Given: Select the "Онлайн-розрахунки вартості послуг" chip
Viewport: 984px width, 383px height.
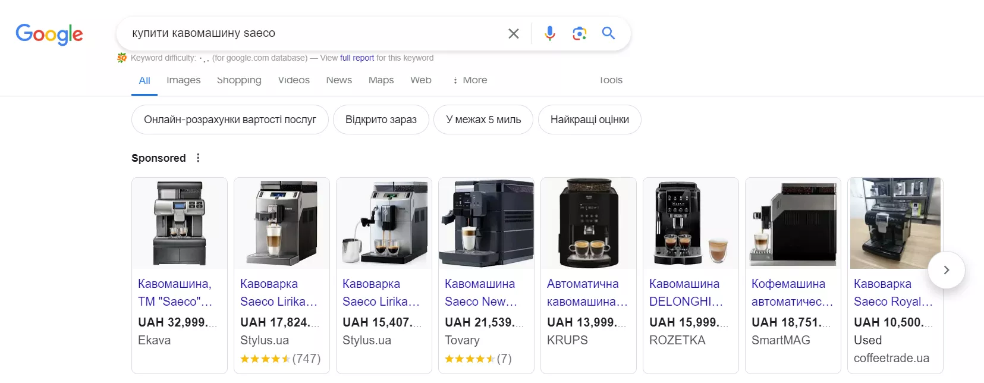Looking at the screenshot, I should pyautogui.click(x=230, y=120).
